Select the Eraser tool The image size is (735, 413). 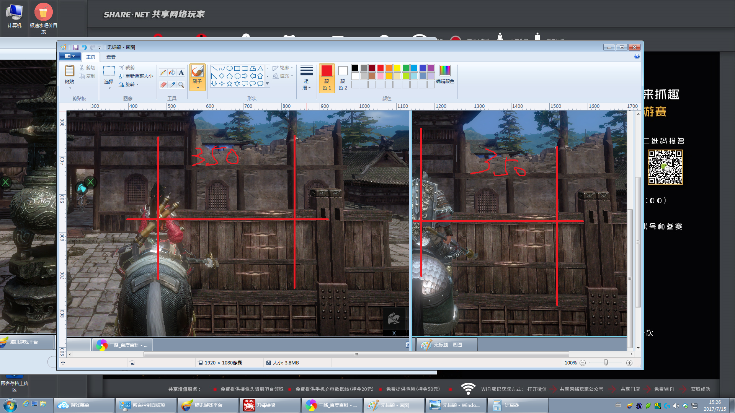(163, 85)
